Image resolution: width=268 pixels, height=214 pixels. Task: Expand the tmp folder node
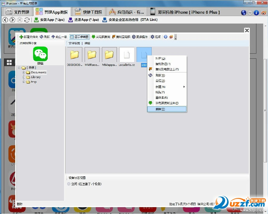pyautogui.click(x=24, y=82)
